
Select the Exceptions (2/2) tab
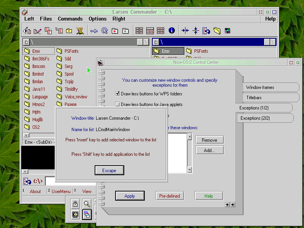[265, 118]
